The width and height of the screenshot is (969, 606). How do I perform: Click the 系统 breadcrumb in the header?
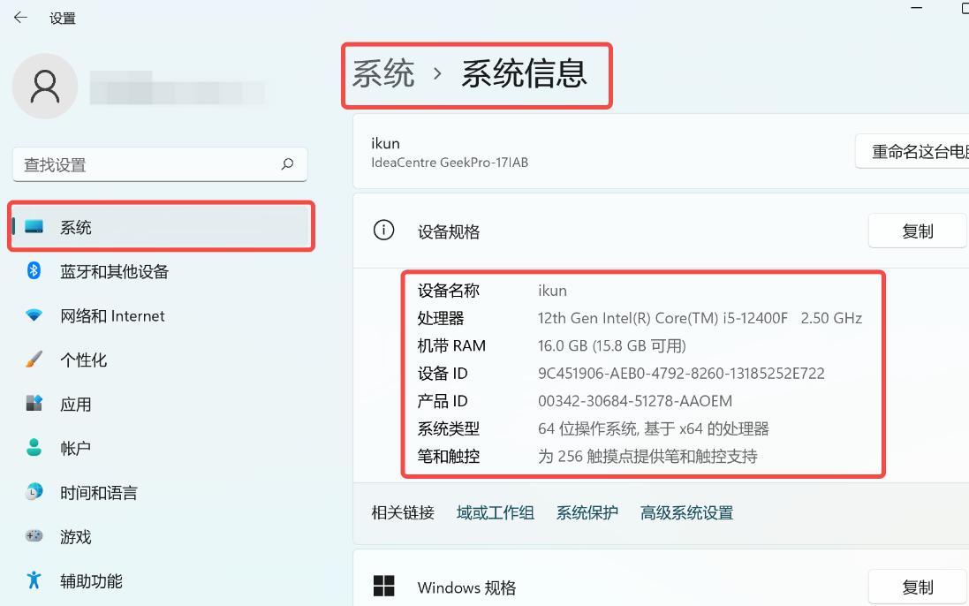(x=383, y=74)
